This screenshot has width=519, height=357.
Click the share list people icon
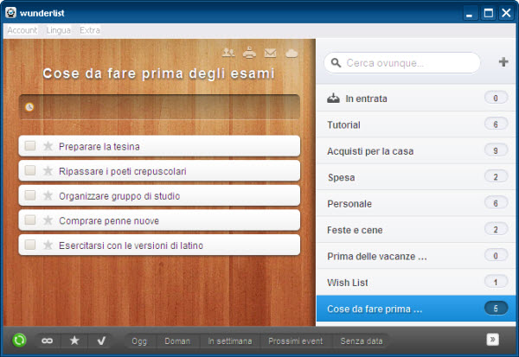point(227,53)
